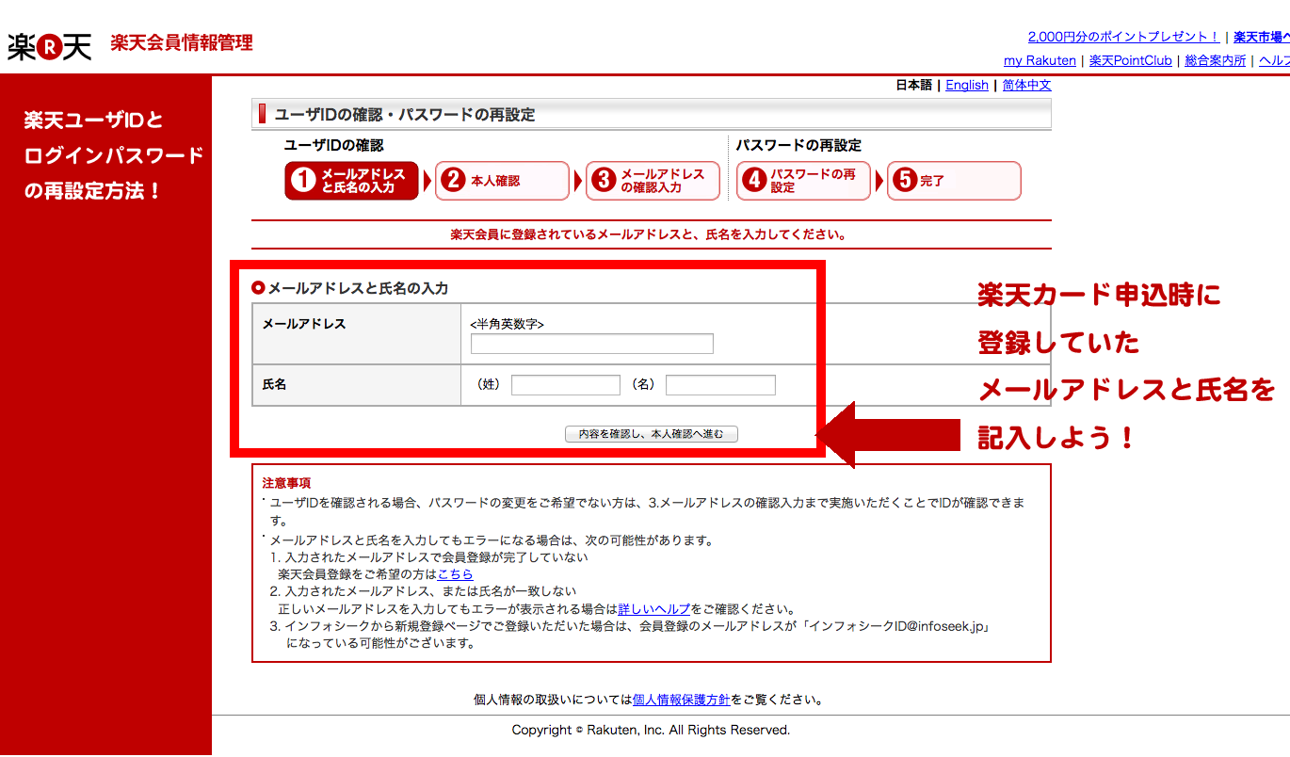Screen dimensions: 1290x757
Task: Switch language to English
Action: (967, 85)
